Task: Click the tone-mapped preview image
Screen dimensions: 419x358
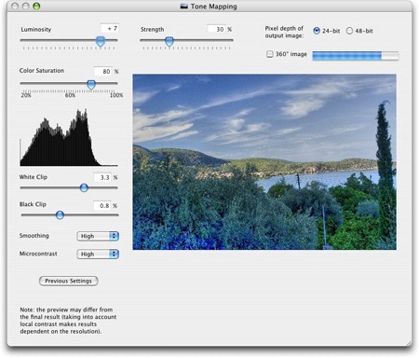Action: tap(264, 161)
